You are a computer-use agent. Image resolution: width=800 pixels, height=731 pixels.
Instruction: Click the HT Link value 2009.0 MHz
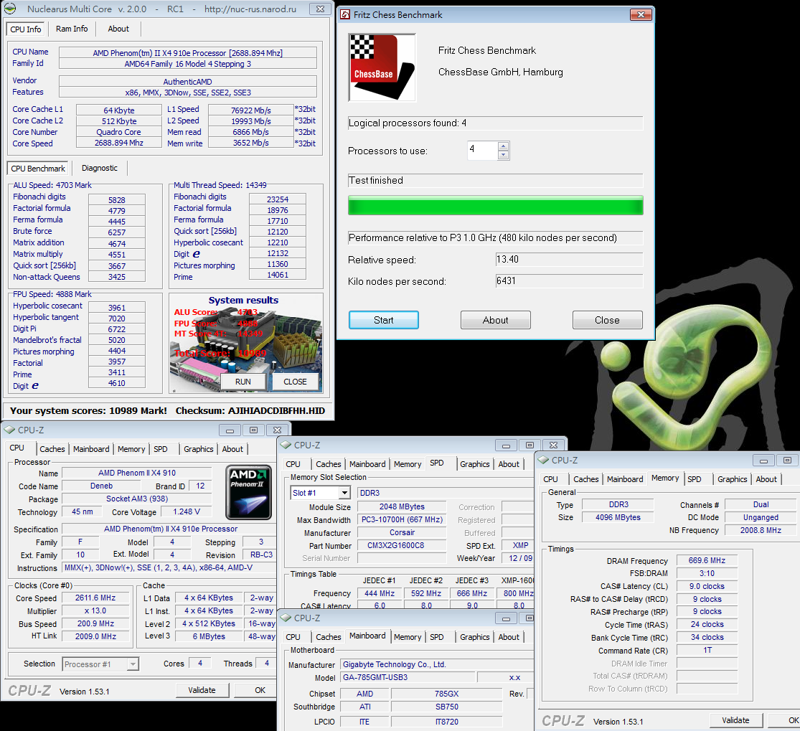[95, 636]
